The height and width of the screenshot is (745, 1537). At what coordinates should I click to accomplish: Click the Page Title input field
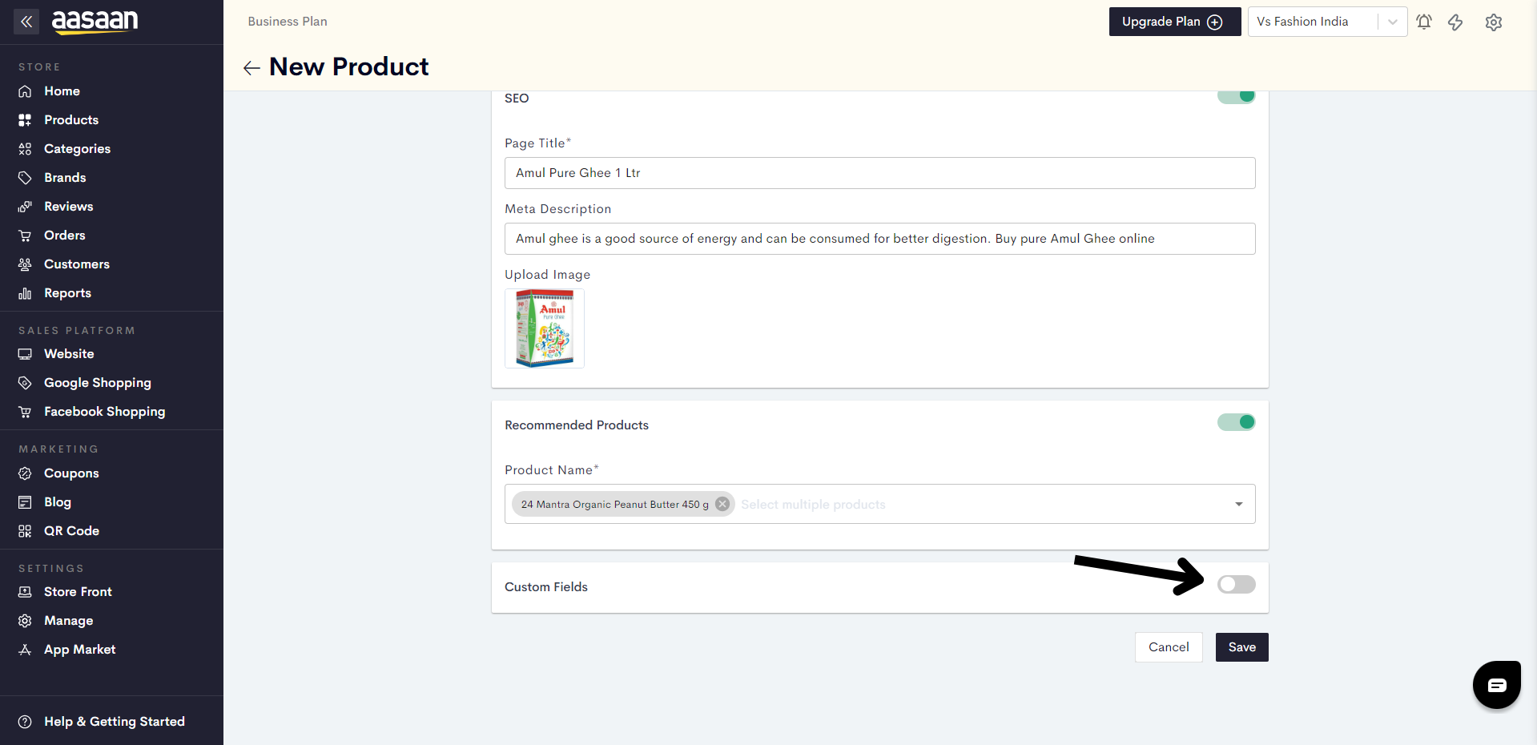(880, 173)
